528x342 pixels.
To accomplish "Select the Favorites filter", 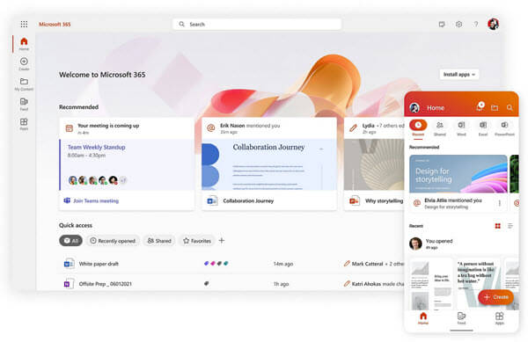I will (197, 240).
